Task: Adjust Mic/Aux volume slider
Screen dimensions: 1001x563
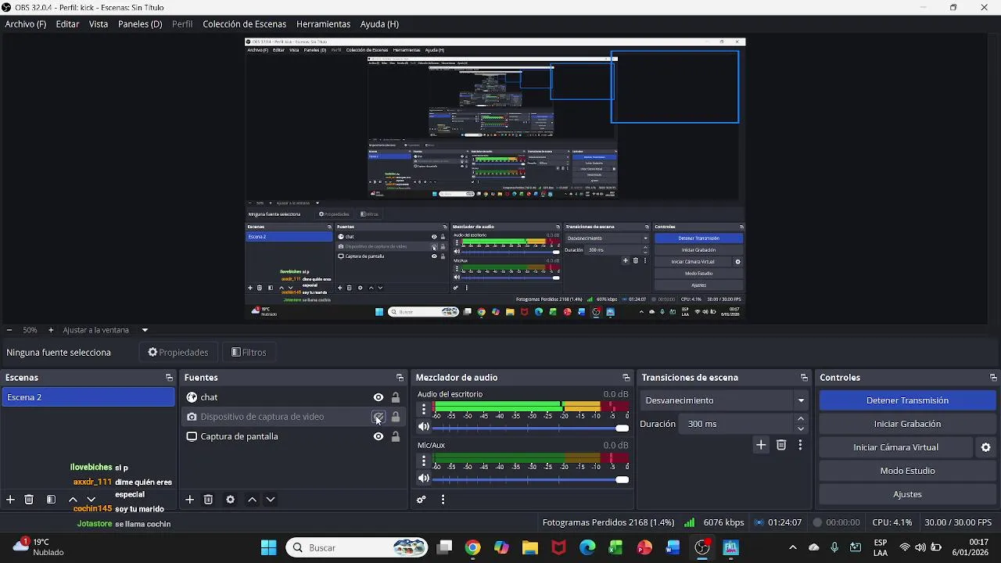Action: click(x=531, y=479)
